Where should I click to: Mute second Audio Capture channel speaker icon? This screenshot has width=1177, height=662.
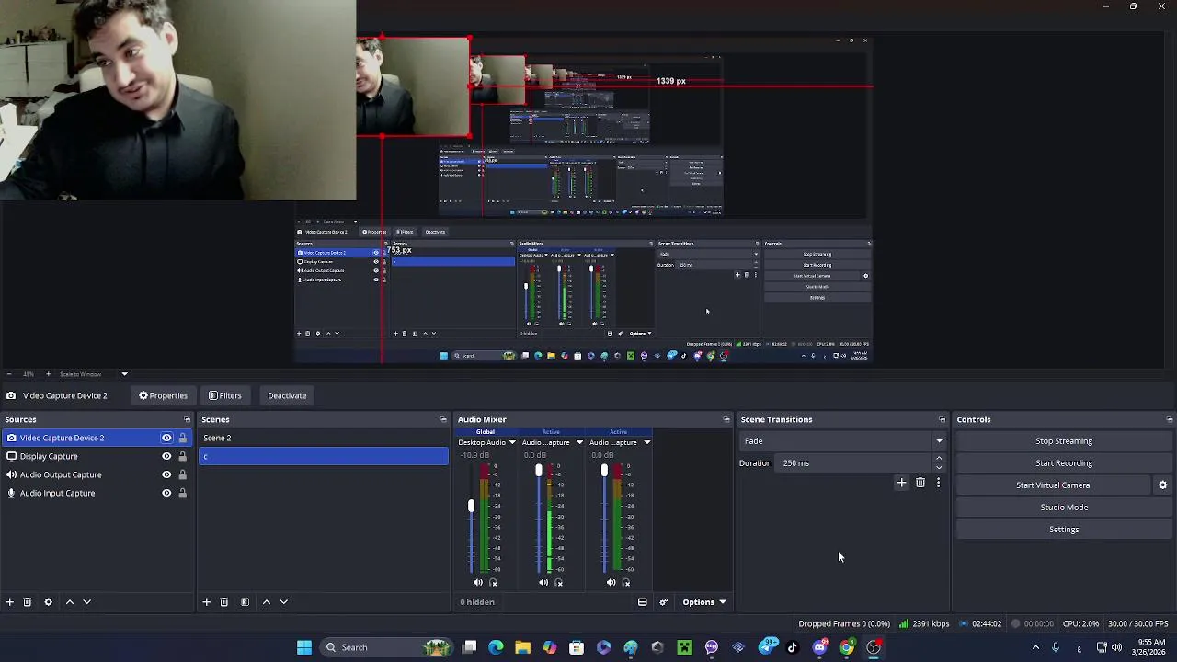pyautogui.click(x=543, y=582)
